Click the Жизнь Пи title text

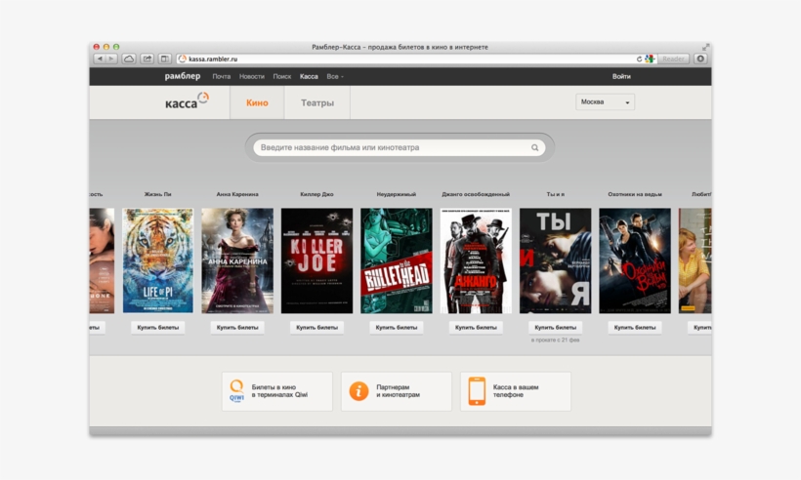158,194
